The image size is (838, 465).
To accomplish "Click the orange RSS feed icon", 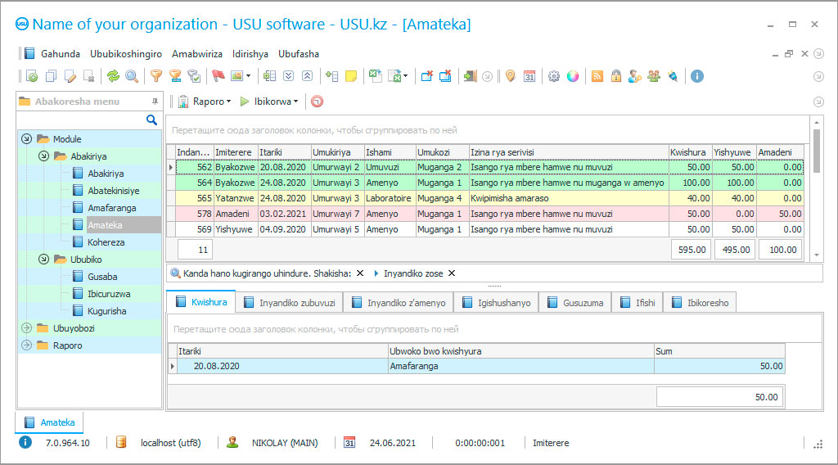I will click(597, 76).
